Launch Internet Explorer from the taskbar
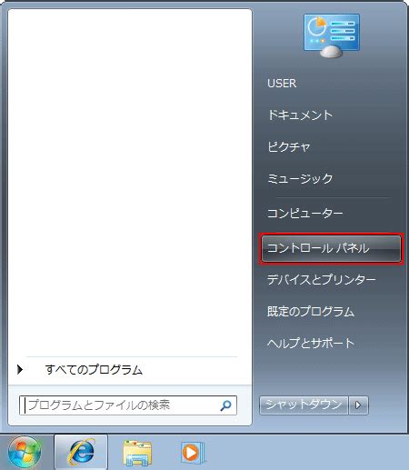409x470 pixels. [81, 452]
